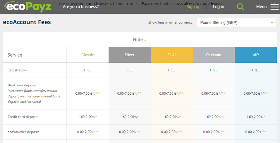Collapse the fees table with Hide
Viewport: 280px width, 143px height.
(x=140, y=39)
